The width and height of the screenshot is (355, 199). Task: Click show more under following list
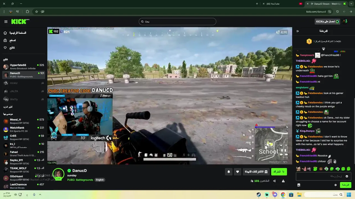8,107
